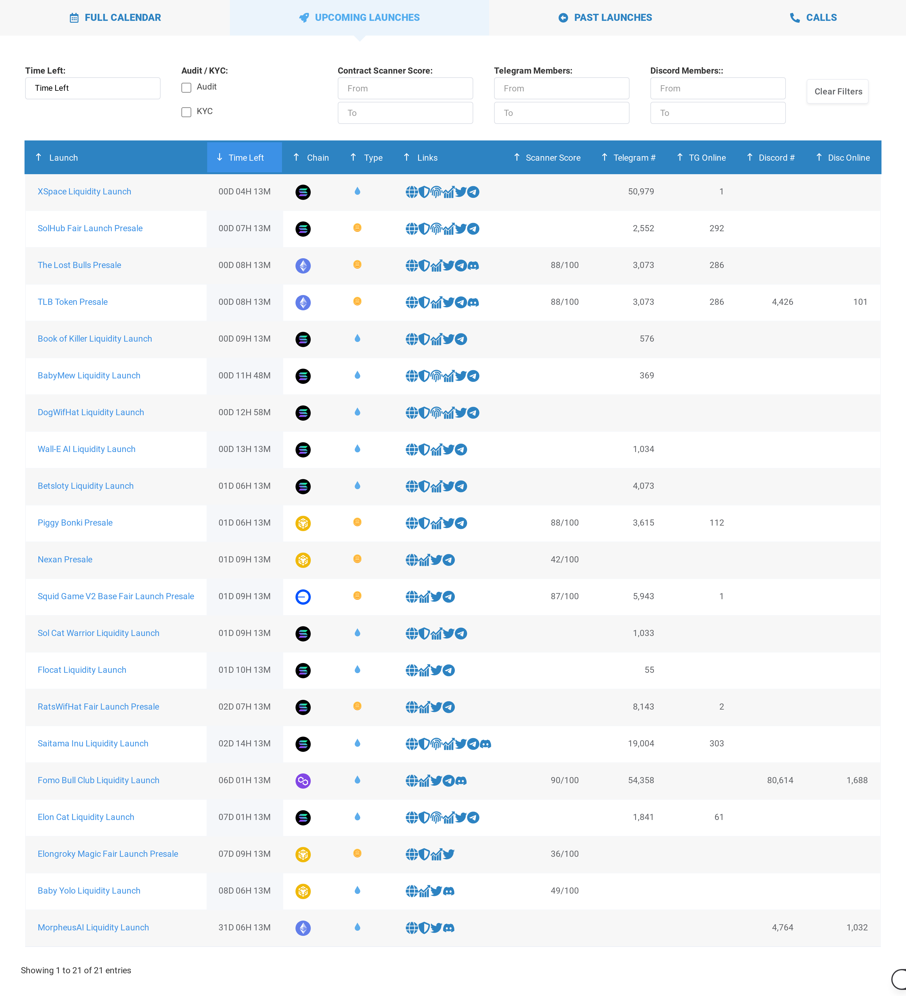
Task: Click Polygon chain icon in Fomo Bull Club row
Action: [x=303, y=781]
